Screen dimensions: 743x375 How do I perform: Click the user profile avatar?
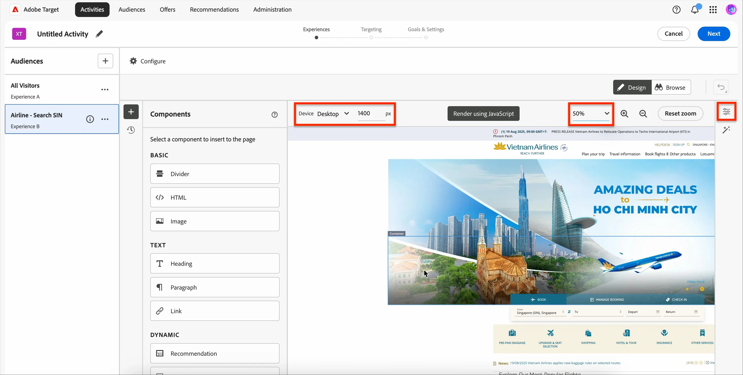pos(731,10)
